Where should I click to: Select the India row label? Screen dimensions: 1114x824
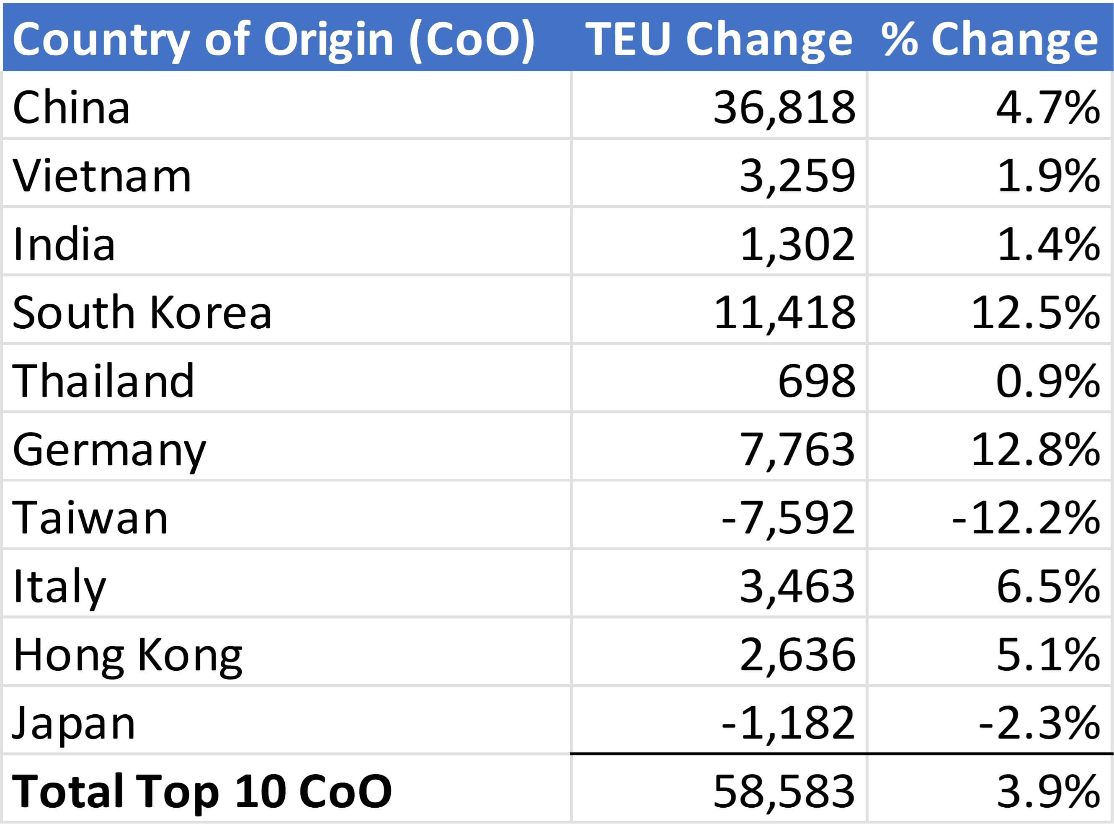coord(64,244)
